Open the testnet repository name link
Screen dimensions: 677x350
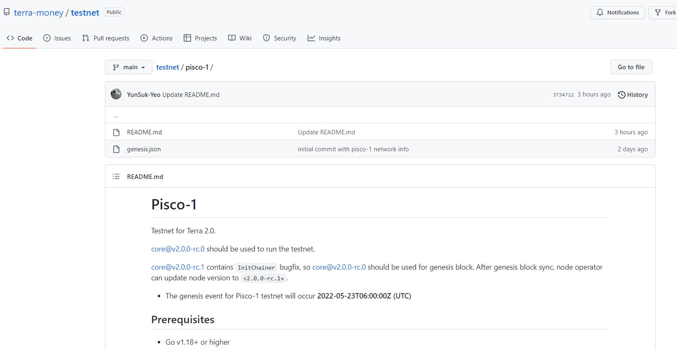[x=85, y=13]
